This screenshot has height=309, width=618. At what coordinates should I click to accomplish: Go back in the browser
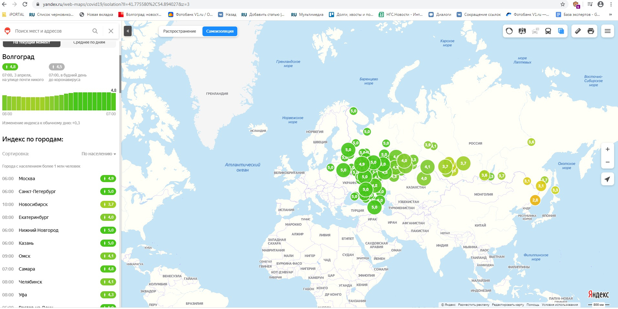click(4, 4)
